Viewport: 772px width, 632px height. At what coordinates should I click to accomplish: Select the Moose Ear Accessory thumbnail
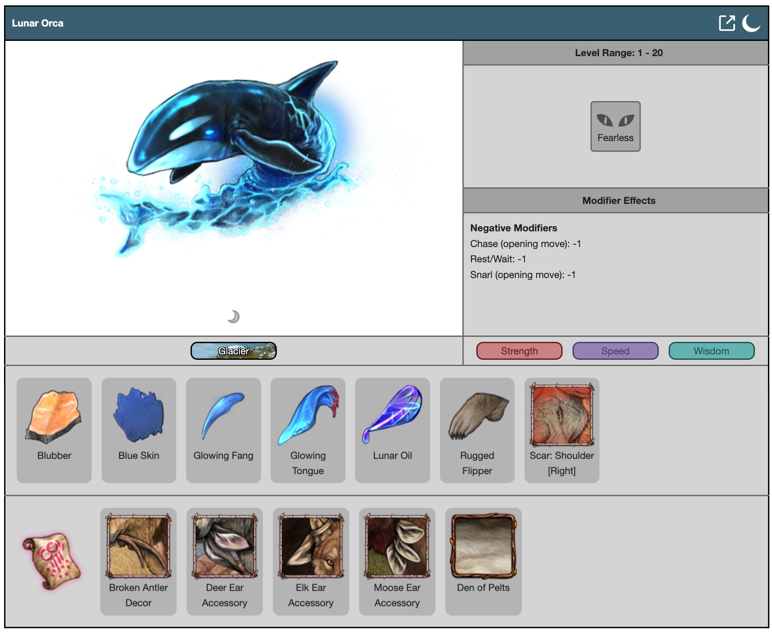397,546
